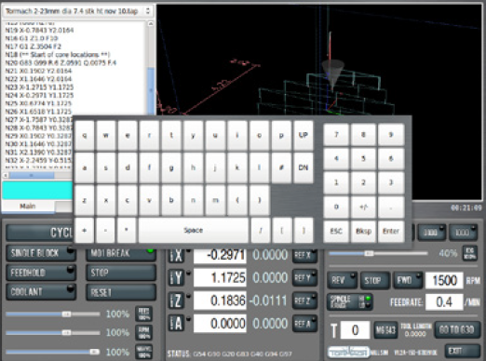Click the Exit button
This screenshot has height=361, width=486.
[462, 351]
